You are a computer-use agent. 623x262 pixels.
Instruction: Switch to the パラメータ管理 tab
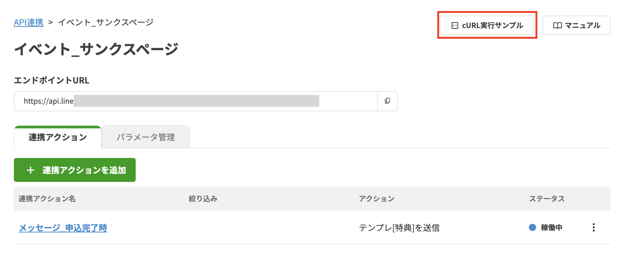[x=145, y=137]
